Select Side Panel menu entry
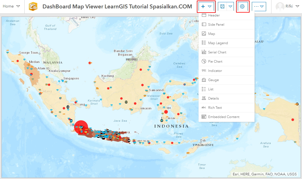The image size is (302, 179). [x=227, y=25]
